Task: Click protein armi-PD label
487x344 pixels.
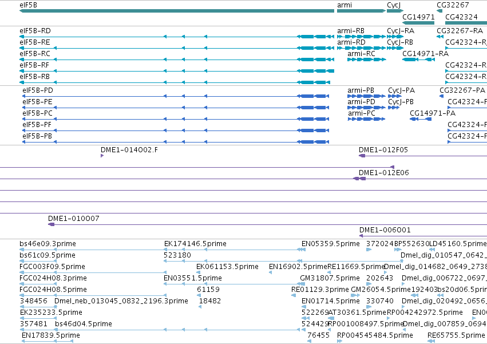Action: [362, 102]
